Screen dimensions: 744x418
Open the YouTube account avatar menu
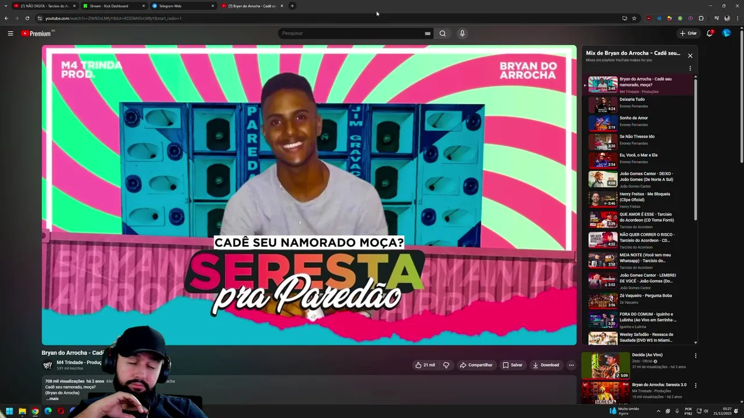click(726, 33)
